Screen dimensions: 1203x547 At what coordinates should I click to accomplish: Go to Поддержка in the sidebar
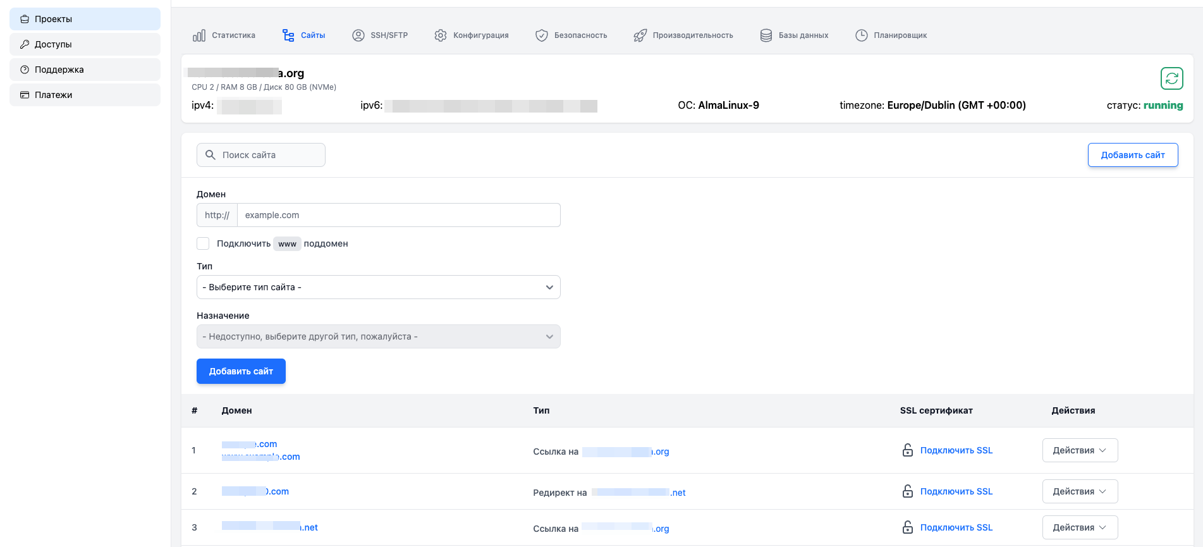[85, 70]
